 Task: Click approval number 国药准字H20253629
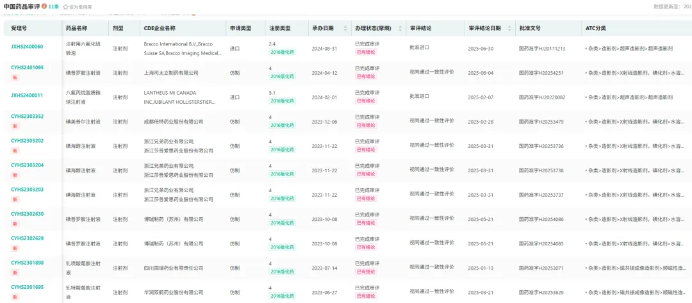541,292
